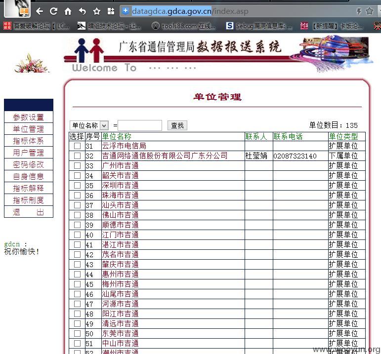The image size is (381, 354).
Task: Open the 茂名市吉通 unit link
Action: click(120, 254)
